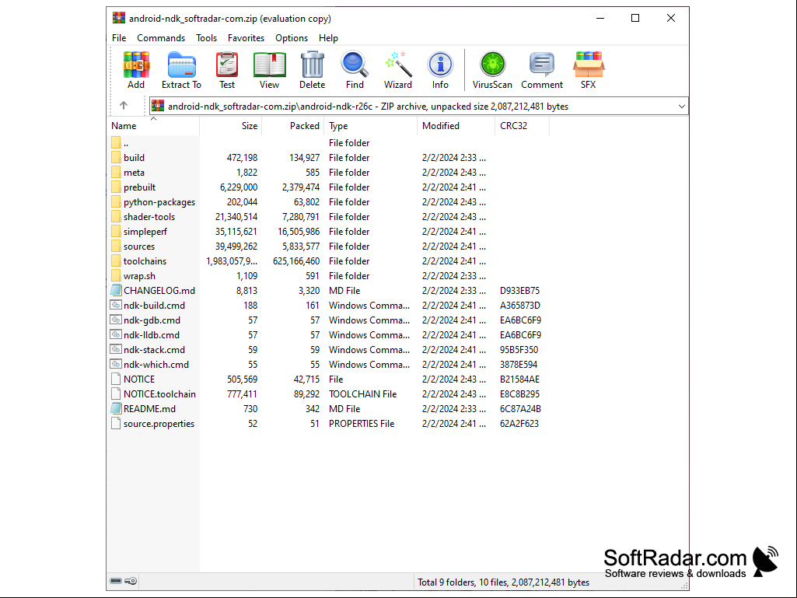This screenshot has width=797, height=598.
Task: Click the key password icon in status bar
Action: [x=131, y=581]
